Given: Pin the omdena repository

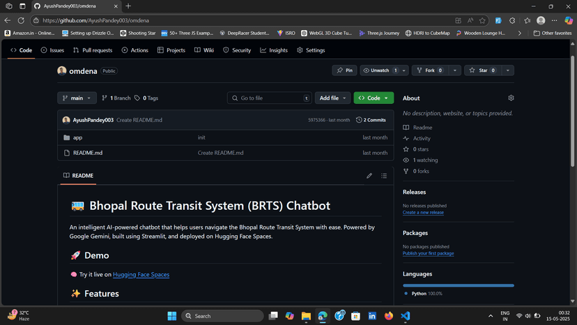Looking at the screenshot, I should pos(344,70).
